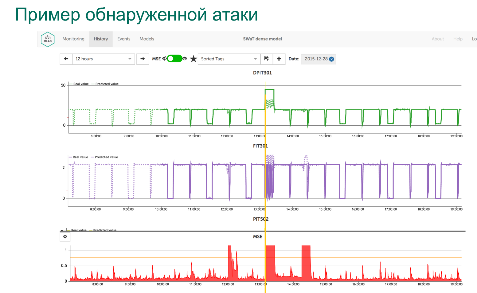The height and width of the screenshot is (293, 477).
Task: Open the 12 hours time range dropdown
Action: pyautogui.click(x=103, y=59)
